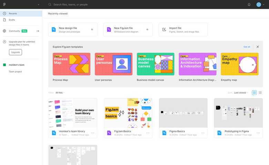Open the Community globe item in sidebar

tap(4, 31)
